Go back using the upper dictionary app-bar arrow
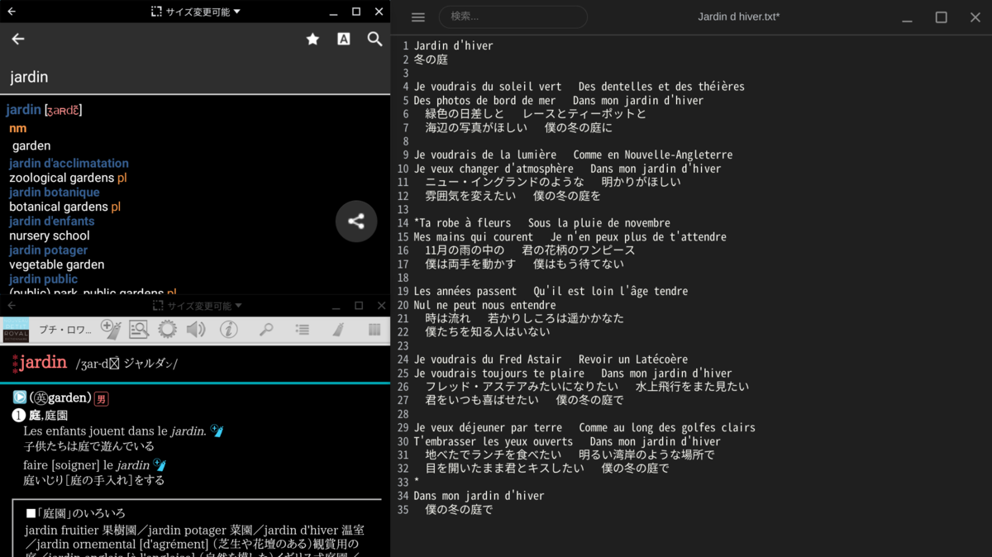The height and width of the screenshot is (557, 992). pyautogui.click(x=18, y=39)
